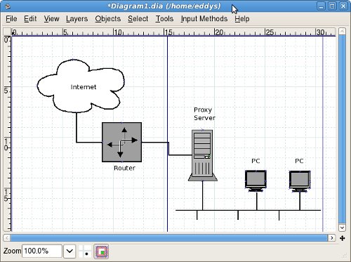Viewport: 351px width, 262px height.
Task: Open the Help menu
Action: pyautogui.click(x=242, y=19)
